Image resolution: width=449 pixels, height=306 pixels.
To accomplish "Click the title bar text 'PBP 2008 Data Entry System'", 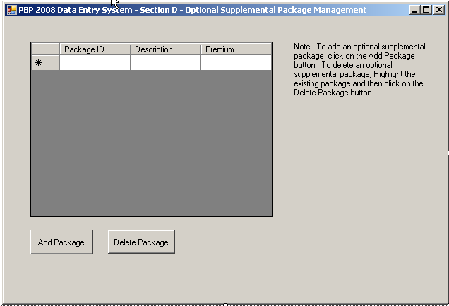I will tap(76, 10).
